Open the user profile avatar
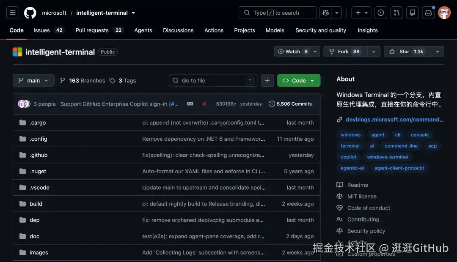The width and height of the screenshot is (457, 262). [444, 13]
